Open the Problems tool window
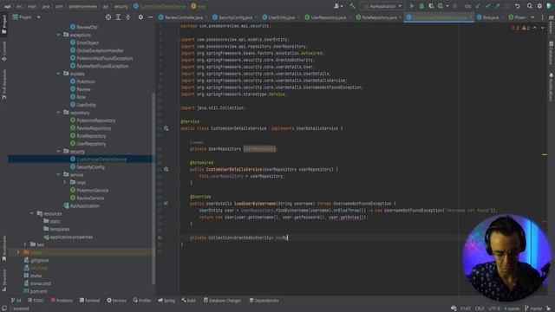 tap(62, 301)
